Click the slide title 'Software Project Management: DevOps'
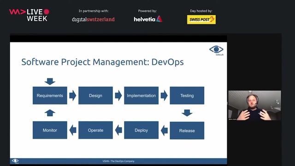Viewport: 295px width, 166px height. coord(102,62)
